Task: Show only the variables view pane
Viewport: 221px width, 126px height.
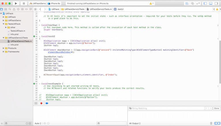Action: pyautogui.click(x=216, y=123)
